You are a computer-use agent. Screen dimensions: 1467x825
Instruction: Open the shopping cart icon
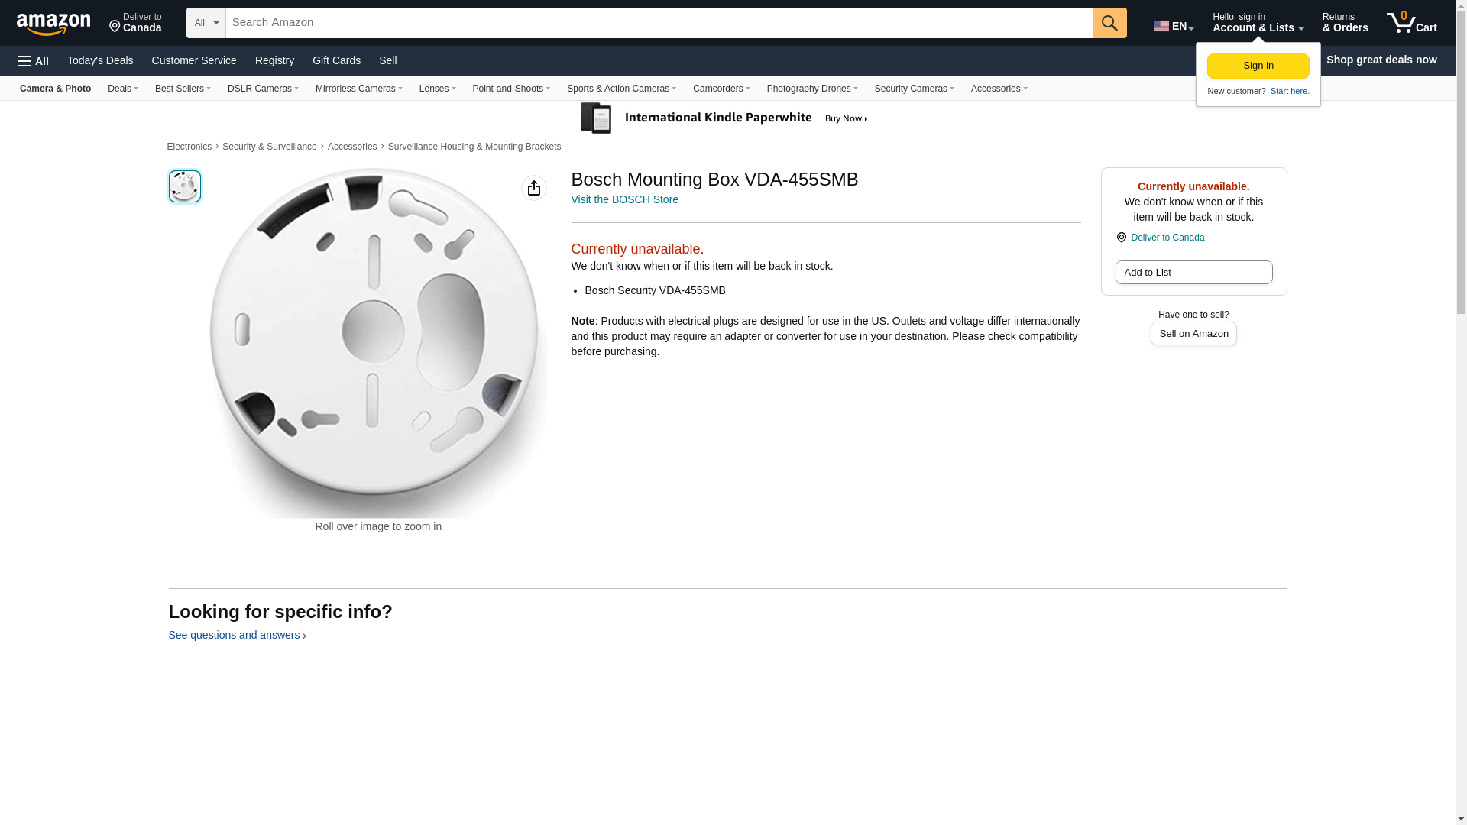[1410, 23]
